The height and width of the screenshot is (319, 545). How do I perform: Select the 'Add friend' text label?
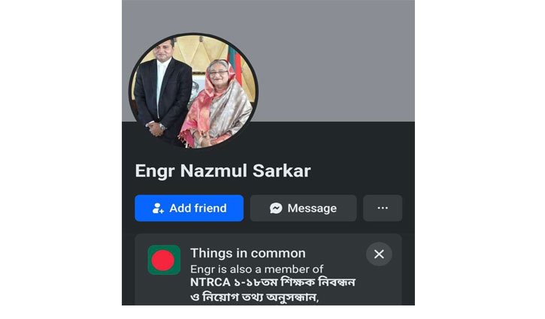tap(198, 208)
